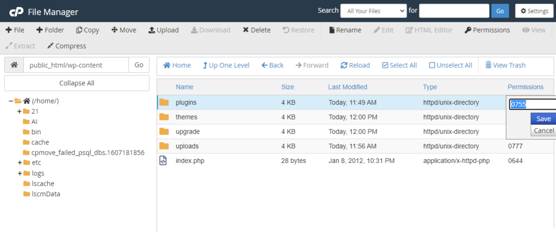Click the uploads folder icon

pyautogui.click(x=164, y=146)
